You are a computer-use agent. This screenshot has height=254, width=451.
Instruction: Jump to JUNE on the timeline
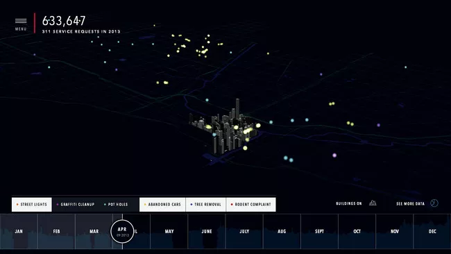click(207, 231)
